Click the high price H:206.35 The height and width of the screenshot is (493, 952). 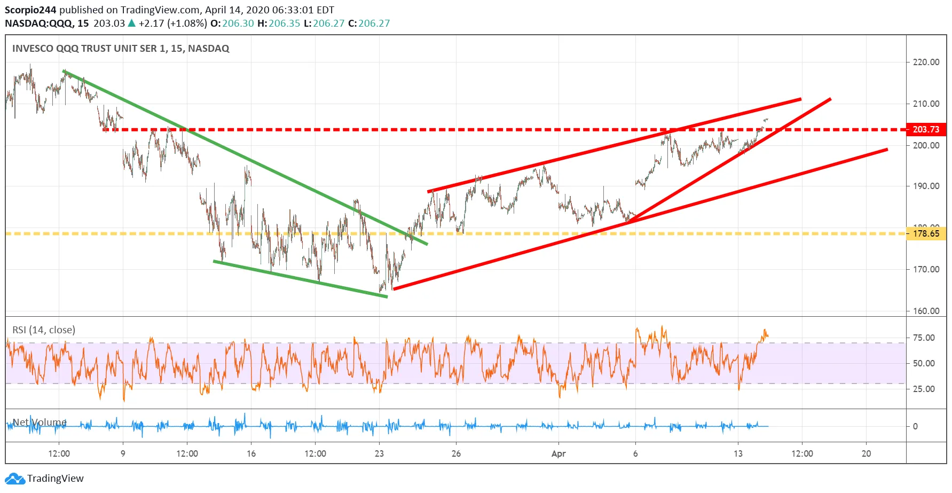(x=279, y=24)
